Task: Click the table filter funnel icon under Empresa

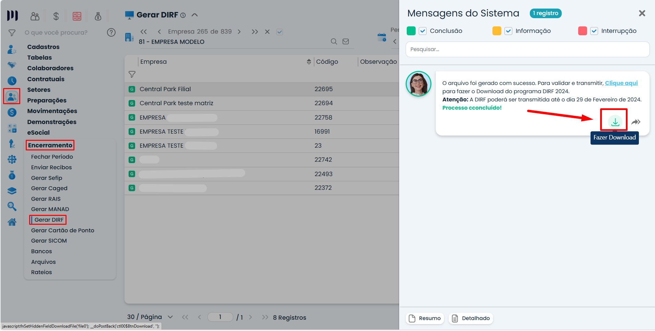Action: click(x=132, y=74)
